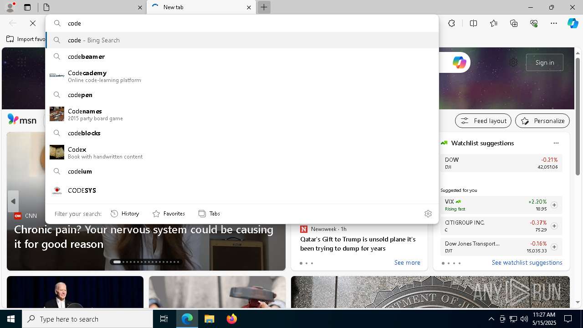The image size is (583, 328).
Task: Open Task View on taskbar
Action: coord(164,319)
